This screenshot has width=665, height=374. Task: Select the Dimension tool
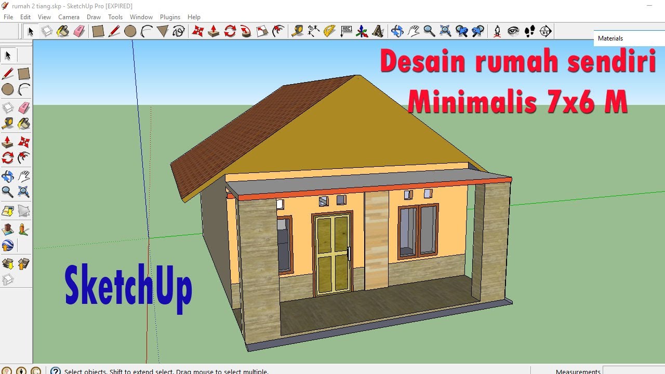(313, 31)
